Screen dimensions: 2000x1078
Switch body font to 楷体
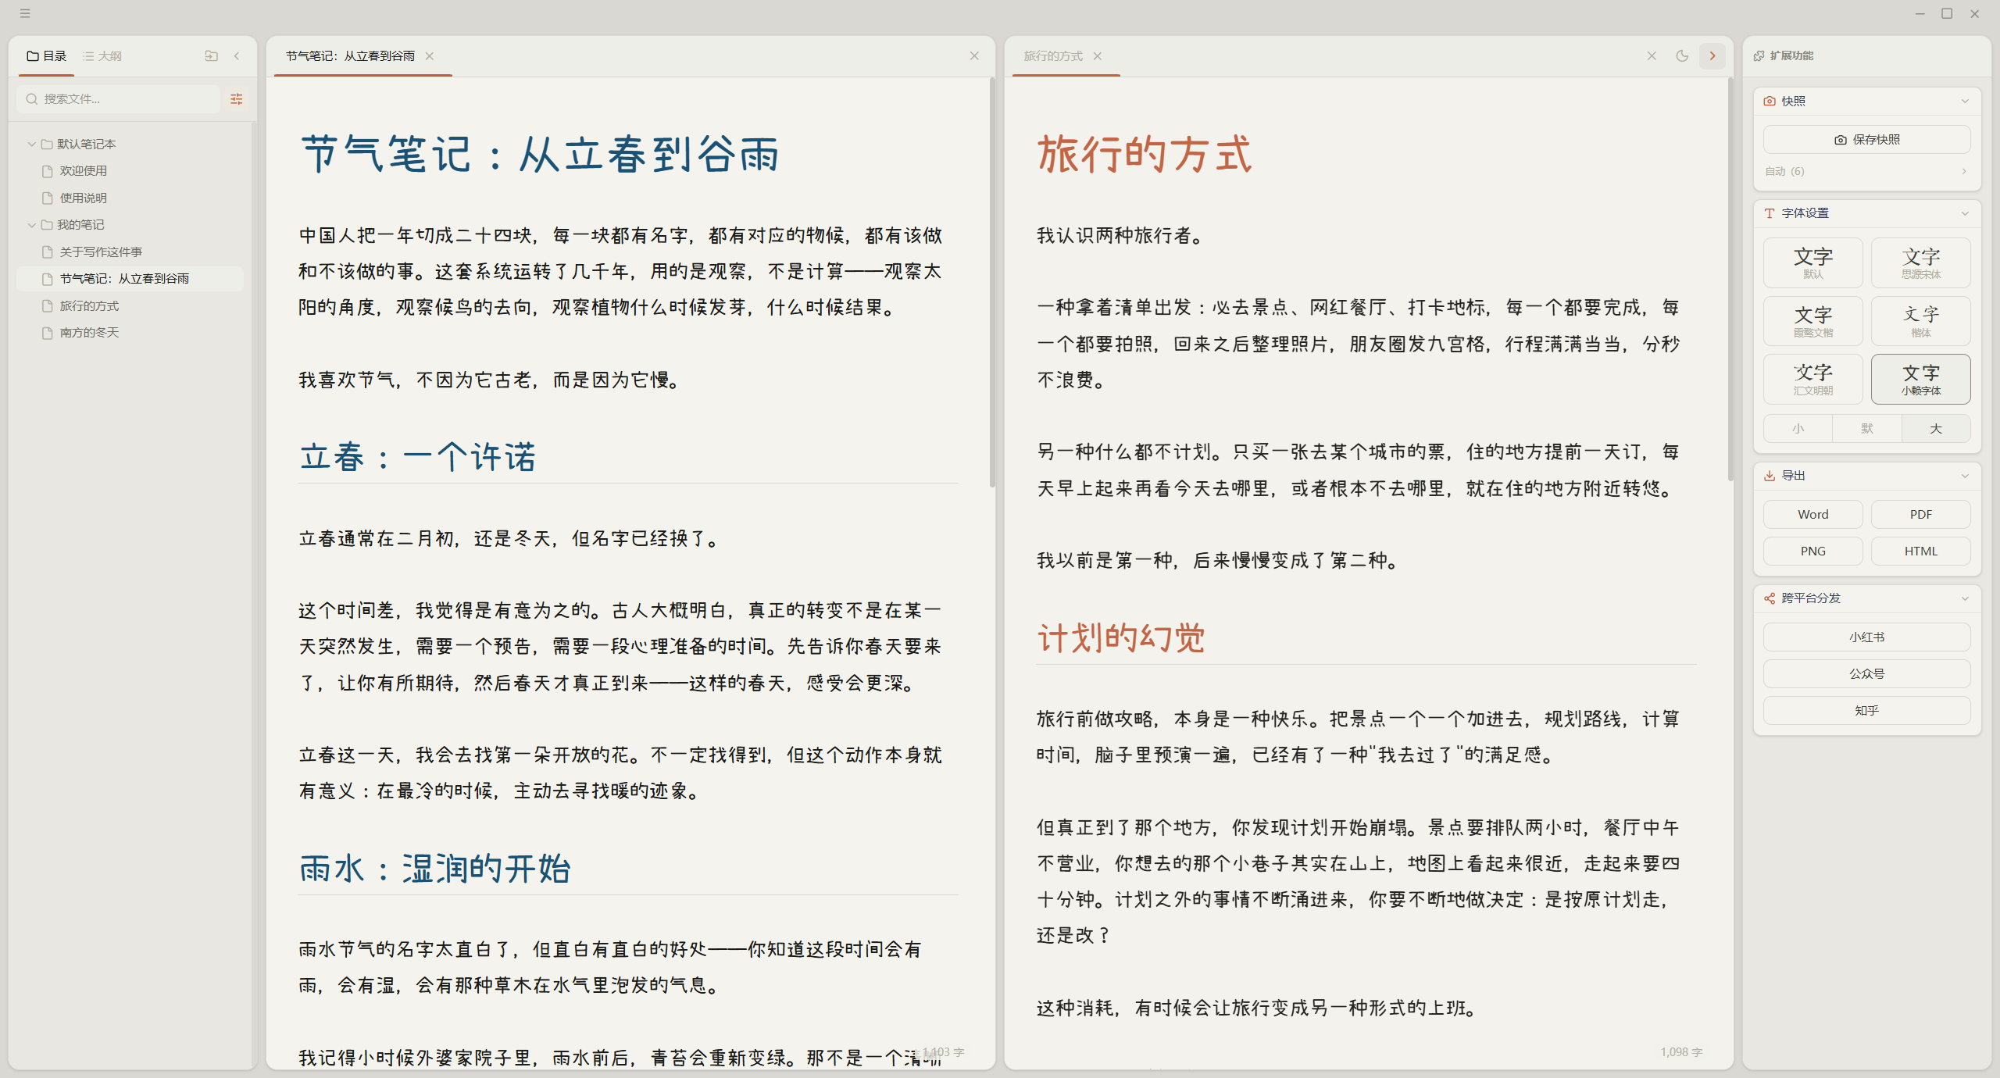pos(1921,320)
